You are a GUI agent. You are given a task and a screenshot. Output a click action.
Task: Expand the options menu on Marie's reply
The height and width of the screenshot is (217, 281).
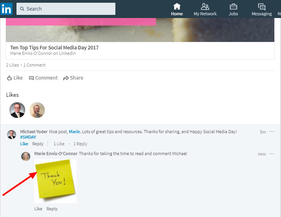click(x=272, y=154)
